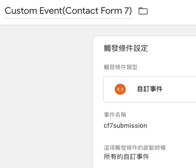Viewport: 196px width, 168px height.
Task: Focus the trigger name field Custom Event(Contact Form 7)
Action: coord(68,11)
